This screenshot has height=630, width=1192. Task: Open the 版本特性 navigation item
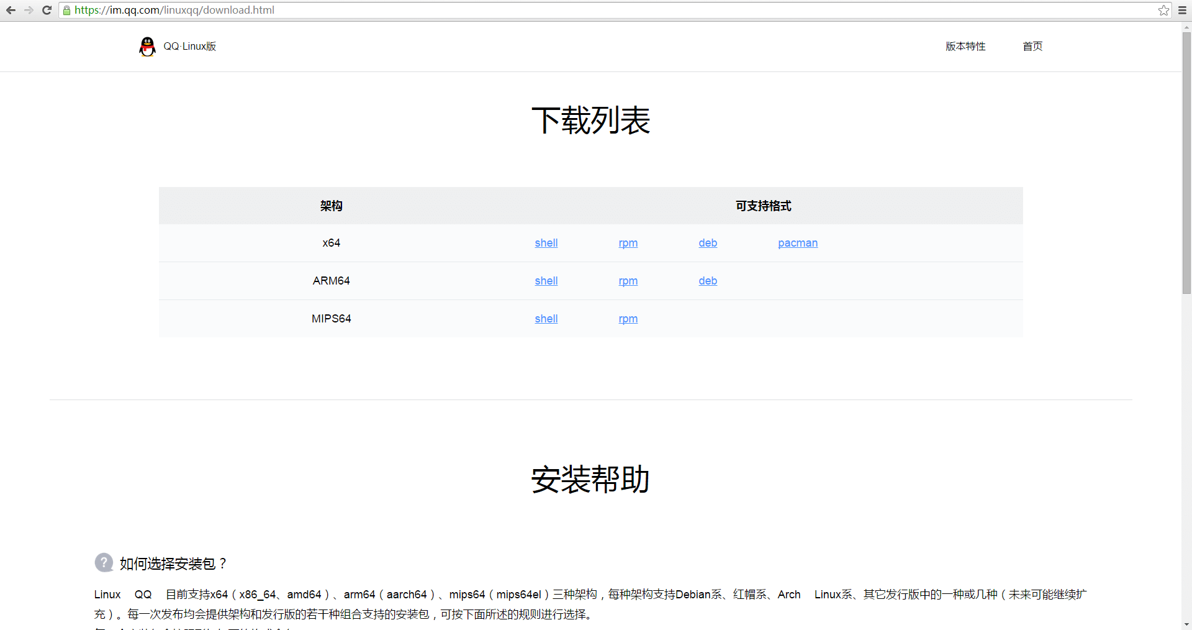965,46
